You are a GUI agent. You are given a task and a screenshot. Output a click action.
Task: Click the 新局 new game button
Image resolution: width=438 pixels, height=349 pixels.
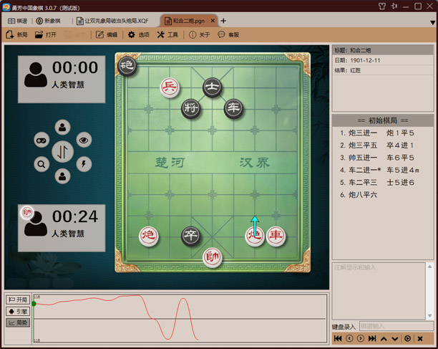[x=17, y=34]
